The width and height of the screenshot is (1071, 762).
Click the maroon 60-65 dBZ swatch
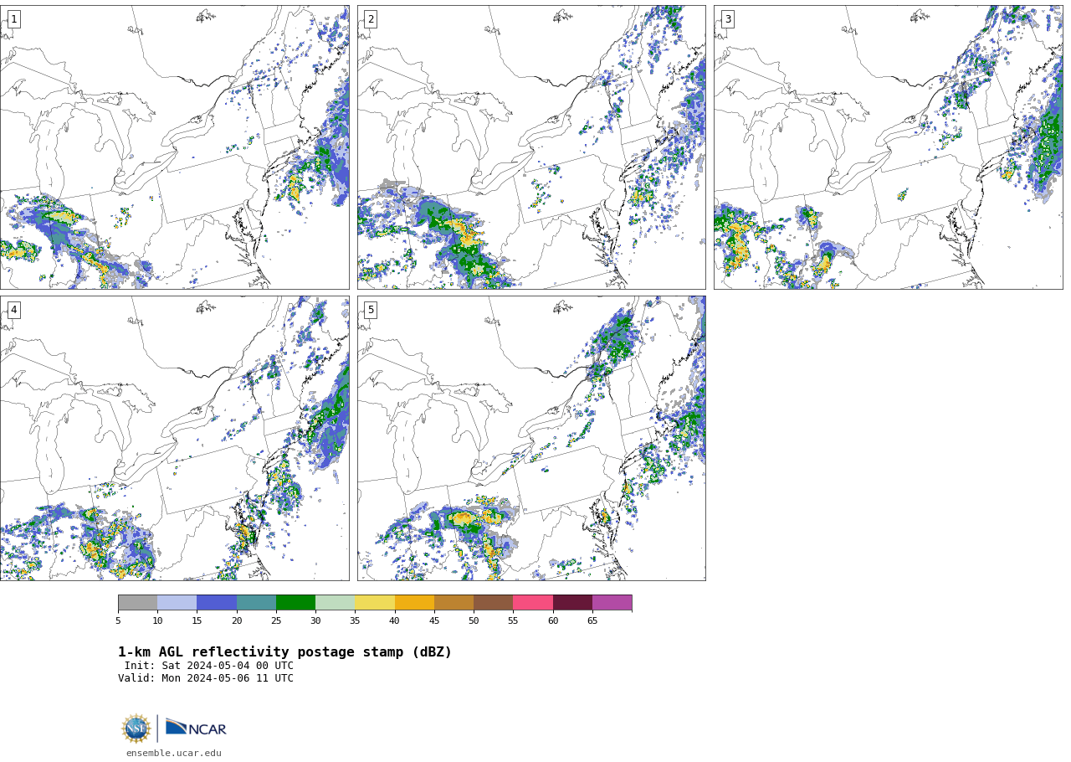coord(572,603)
